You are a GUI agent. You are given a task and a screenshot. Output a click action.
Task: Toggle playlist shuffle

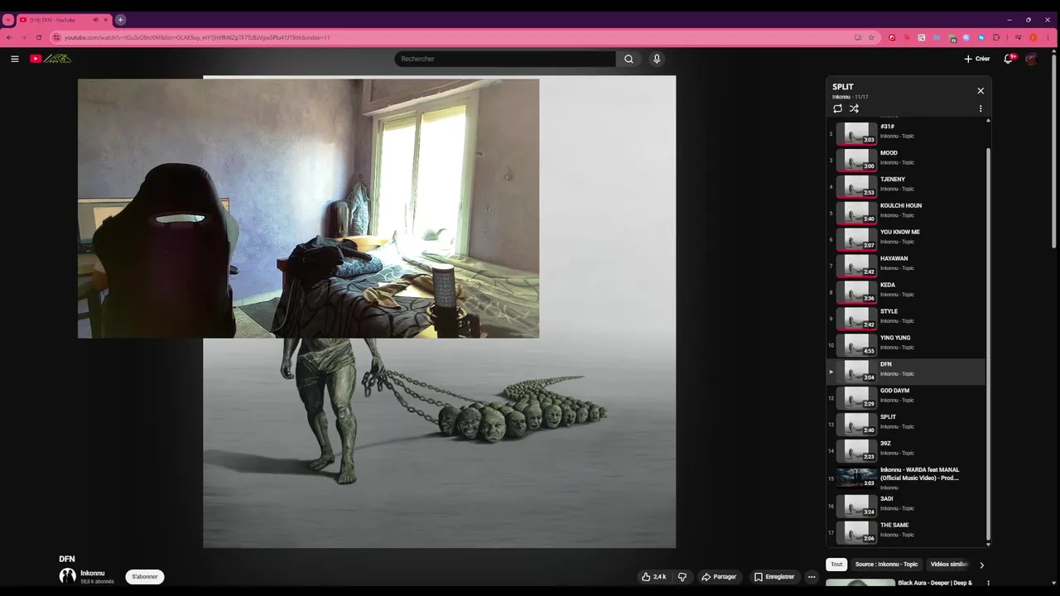click(x=854, y=108)
